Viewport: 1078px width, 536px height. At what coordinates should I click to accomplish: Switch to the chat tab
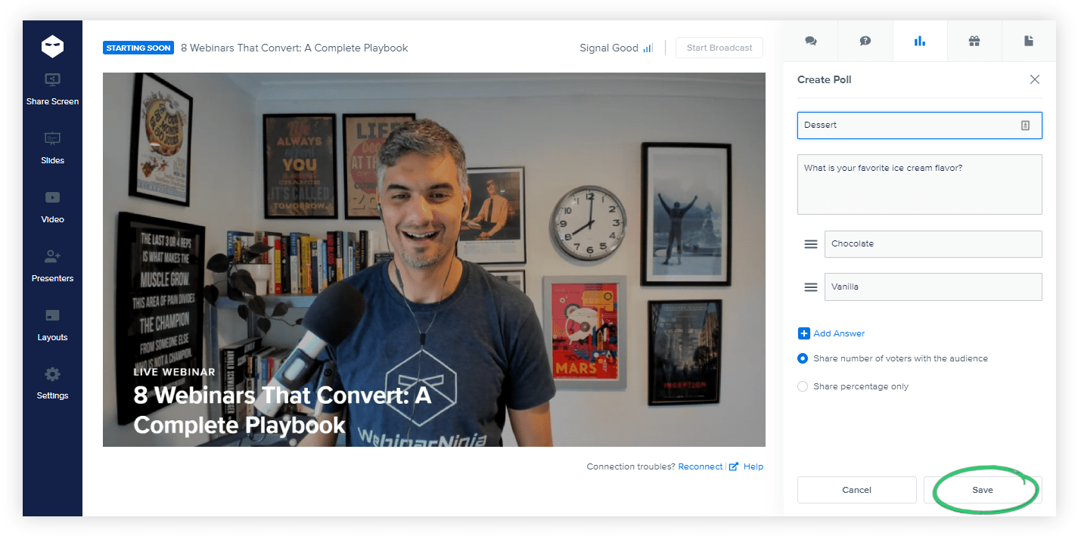click(811, 42)
